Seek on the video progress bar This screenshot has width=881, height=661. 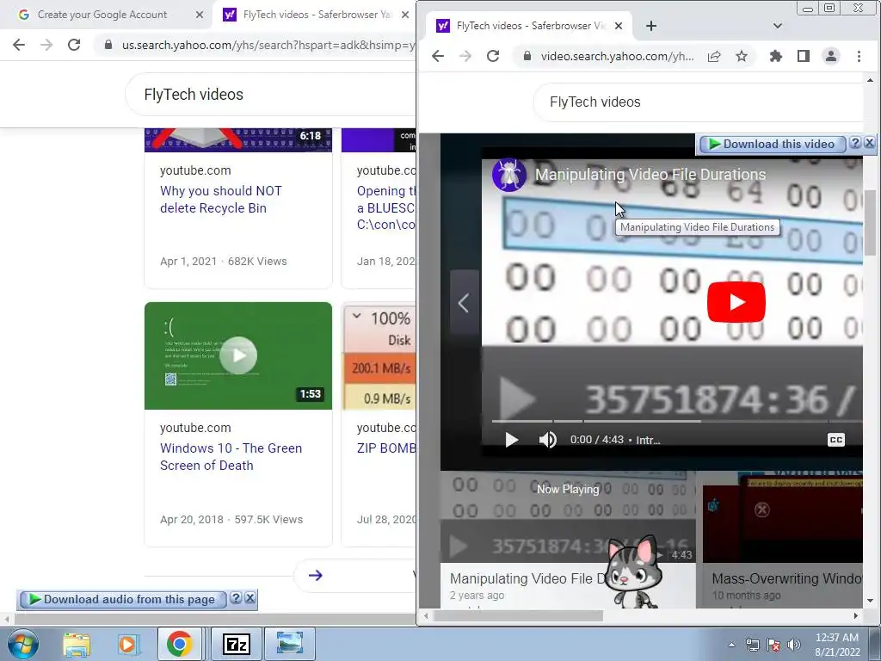coord(677,421)
